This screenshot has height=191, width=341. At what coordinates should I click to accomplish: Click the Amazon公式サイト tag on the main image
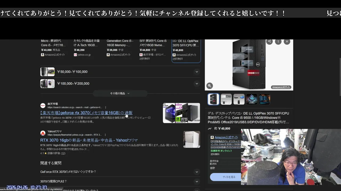[281, 87]
